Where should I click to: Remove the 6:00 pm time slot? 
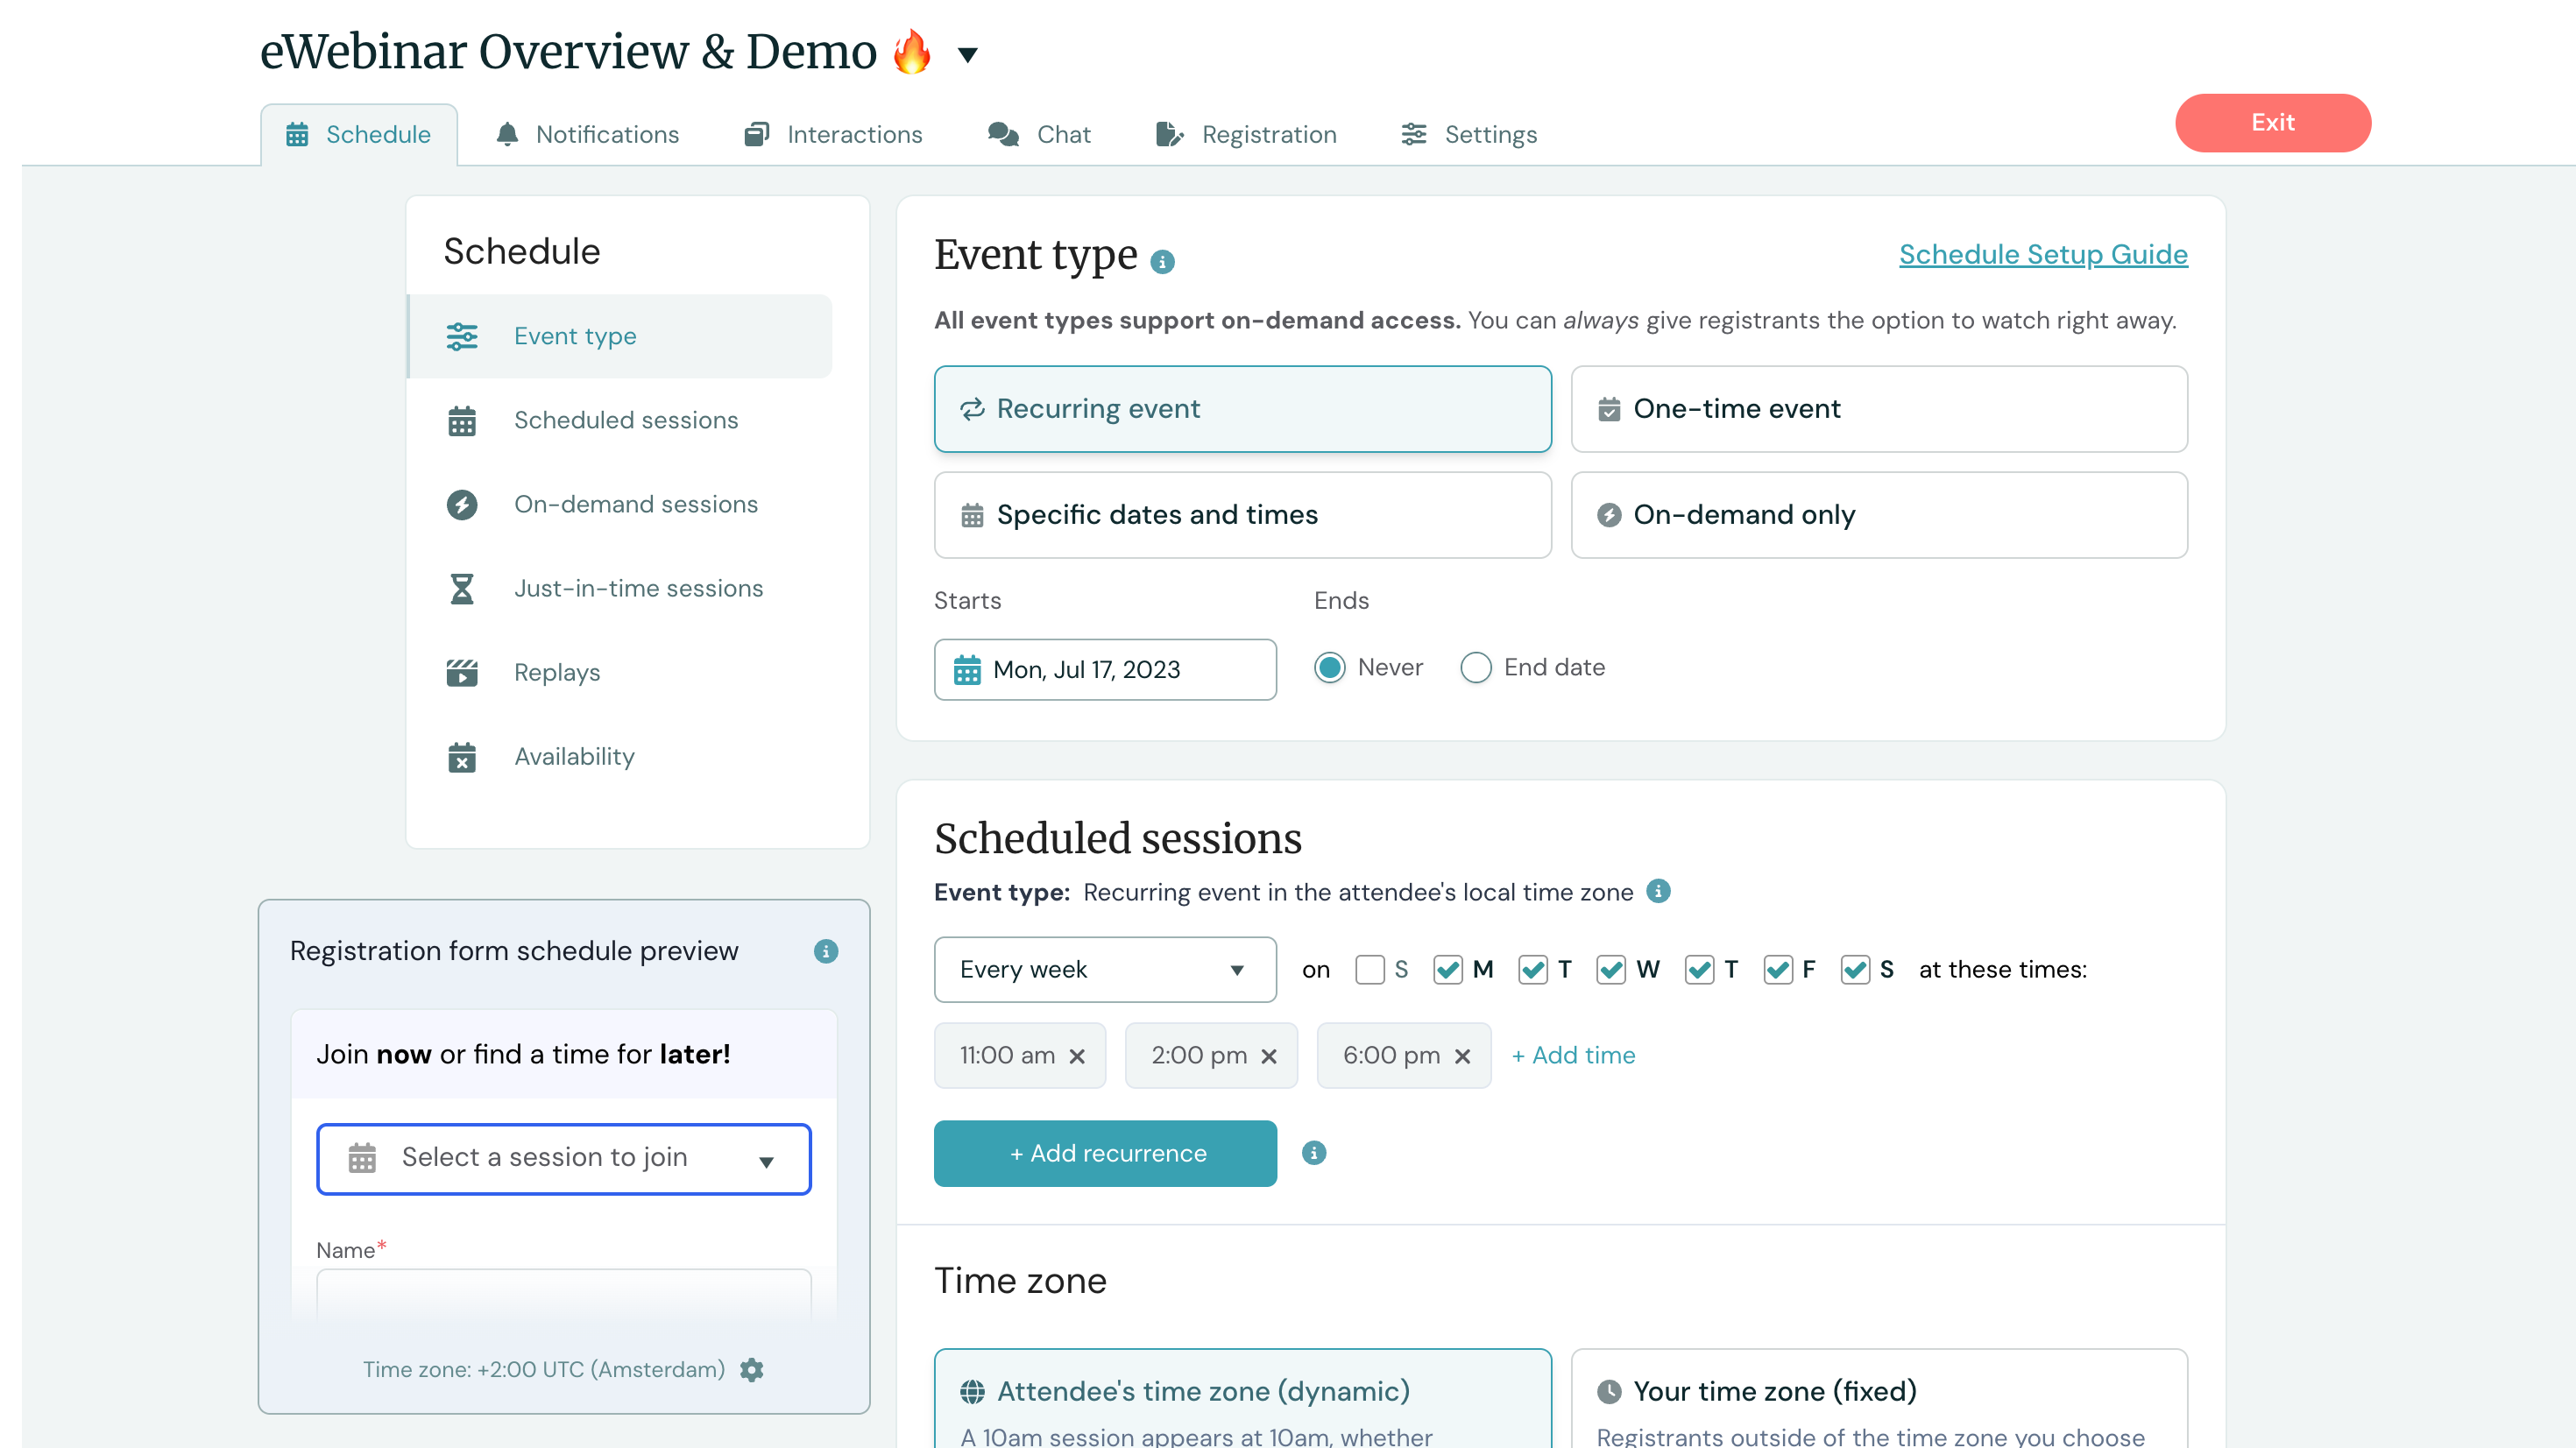click(x=1462, y=1056)
